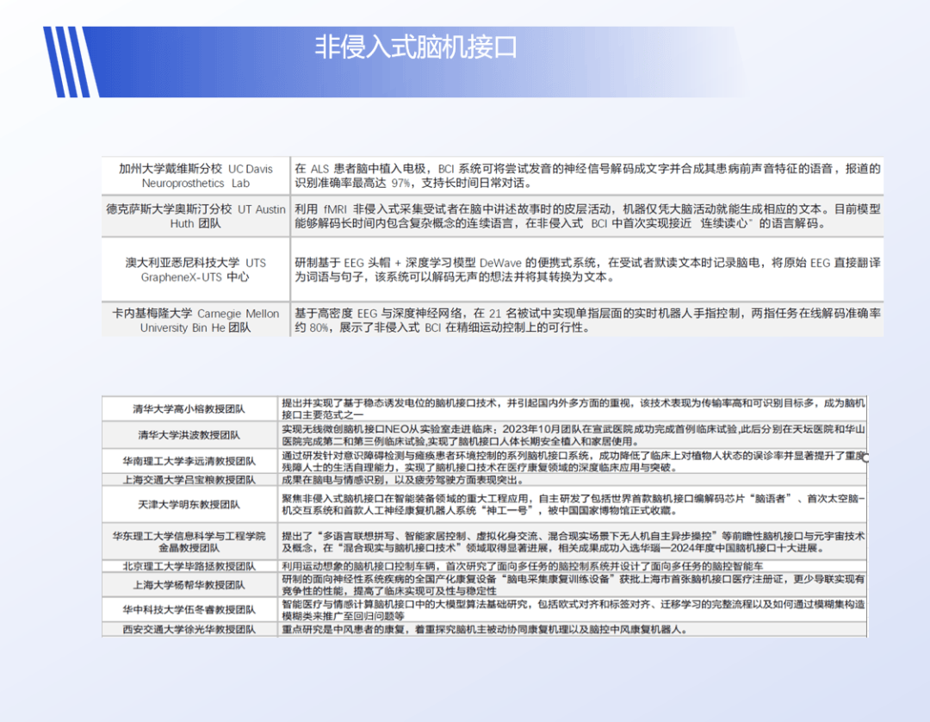Select the cell 德克萨斯大学奥斯汀分校 UT Austin Huth 团队

(x=195, y=216)
